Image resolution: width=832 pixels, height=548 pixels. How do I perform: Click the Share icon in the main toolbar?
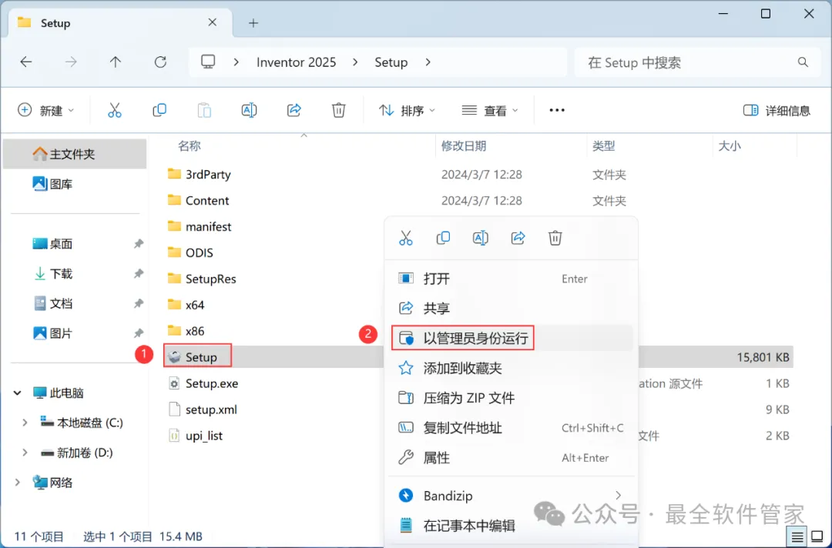point(294,110)
